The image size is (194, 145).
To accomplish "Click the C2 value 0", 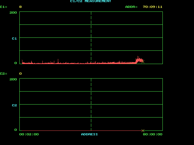I will (21, 74).
